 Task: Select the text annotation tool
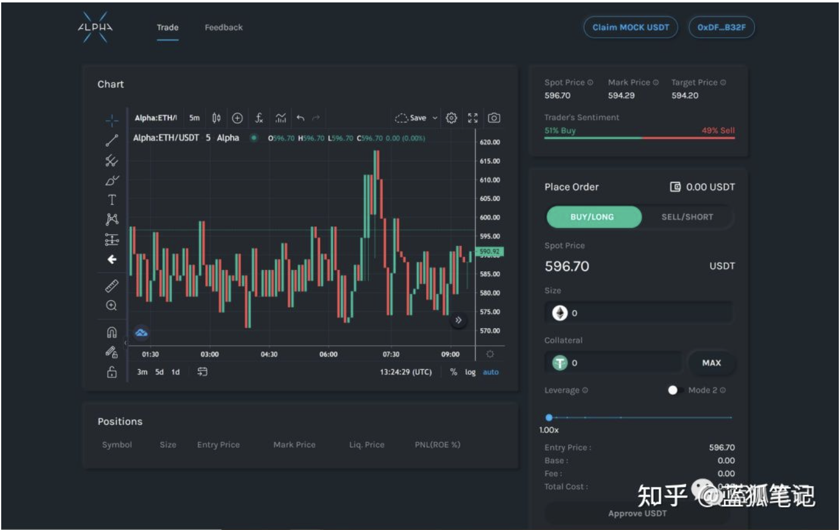112,200
